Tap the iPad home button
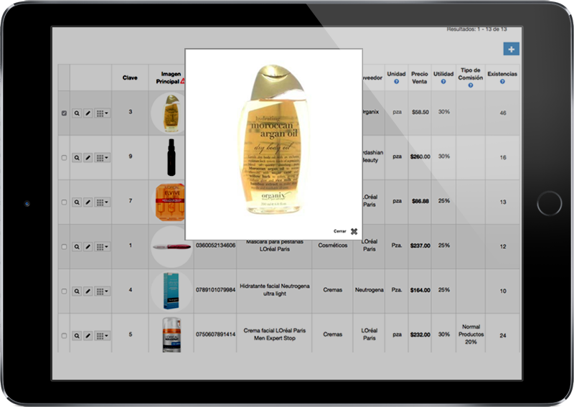The image size is (574, 407). coord(550,203)
